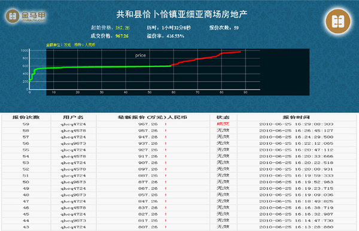Click the 用户名 column header

[73, 117]
